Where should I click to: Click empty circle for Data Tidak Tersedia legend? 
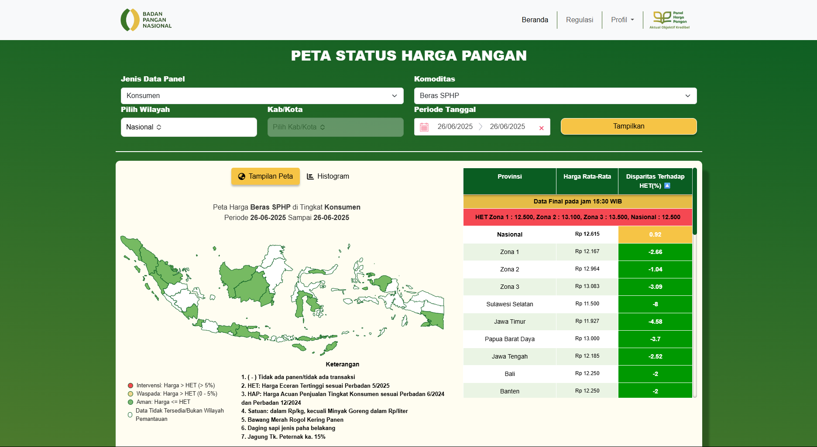pyautogui.click(x=130, y=415)
